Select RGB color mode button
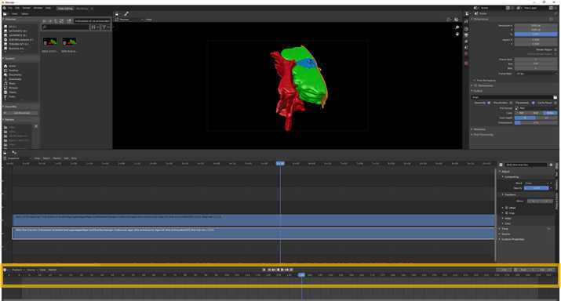 (x=536, y=113)
